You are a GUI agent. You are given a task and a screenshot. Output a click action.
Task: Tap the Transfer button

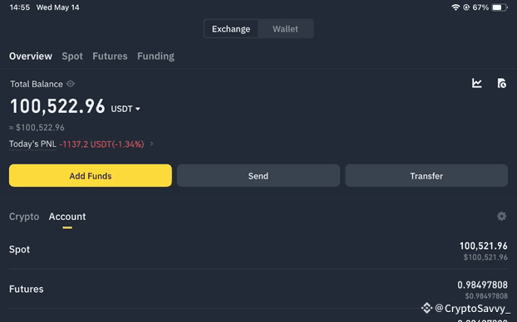[426, 176]
